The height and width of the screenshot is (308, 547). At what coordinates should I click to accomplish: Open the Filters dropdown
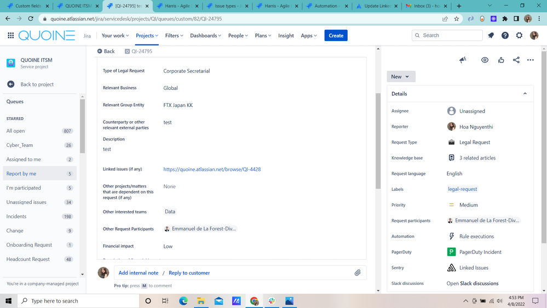click(174, 35)
